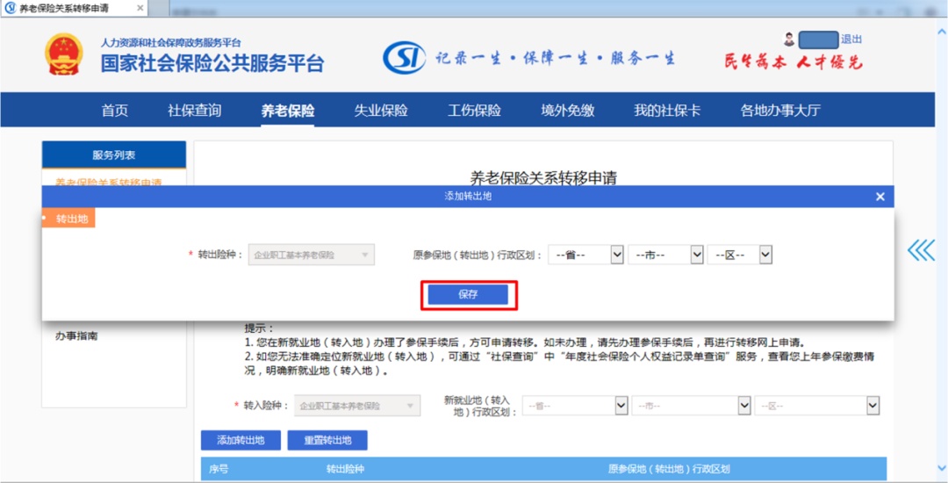Click 养老保险关系转移申请 in the service list
Screen dimensions: 948x483
(x=109, y=182)
